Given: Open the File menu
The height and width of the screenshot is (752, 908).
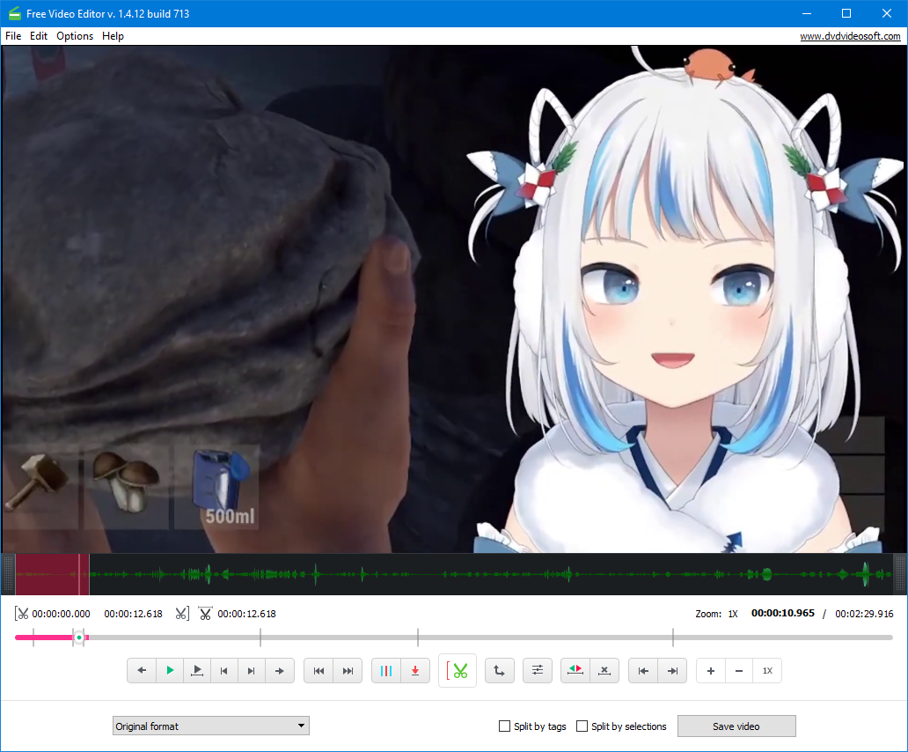Looking at the screenshot, I should [13, 36].
